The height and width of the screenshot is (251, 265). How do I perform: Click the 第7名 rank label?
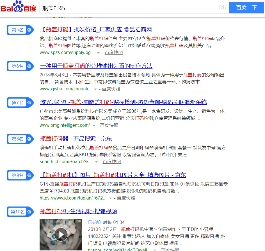18,103
